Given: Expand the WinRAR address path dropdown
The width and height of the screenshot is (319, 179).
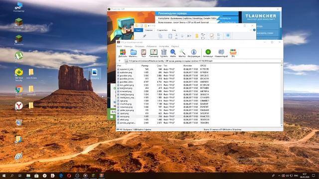Looking at the screenshot, I should pyautogui.click(x=282, y=61).
